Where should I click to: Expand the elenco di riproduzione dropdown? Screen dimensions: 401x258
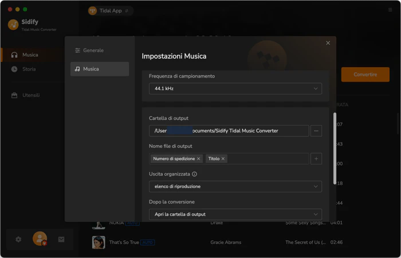point(235,186)
